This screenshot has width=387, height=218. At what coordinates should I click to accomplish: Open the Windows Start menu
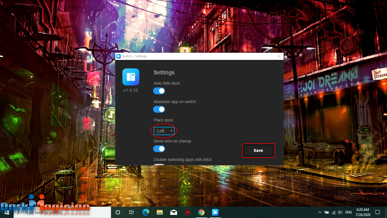click(x=7, y=212)
